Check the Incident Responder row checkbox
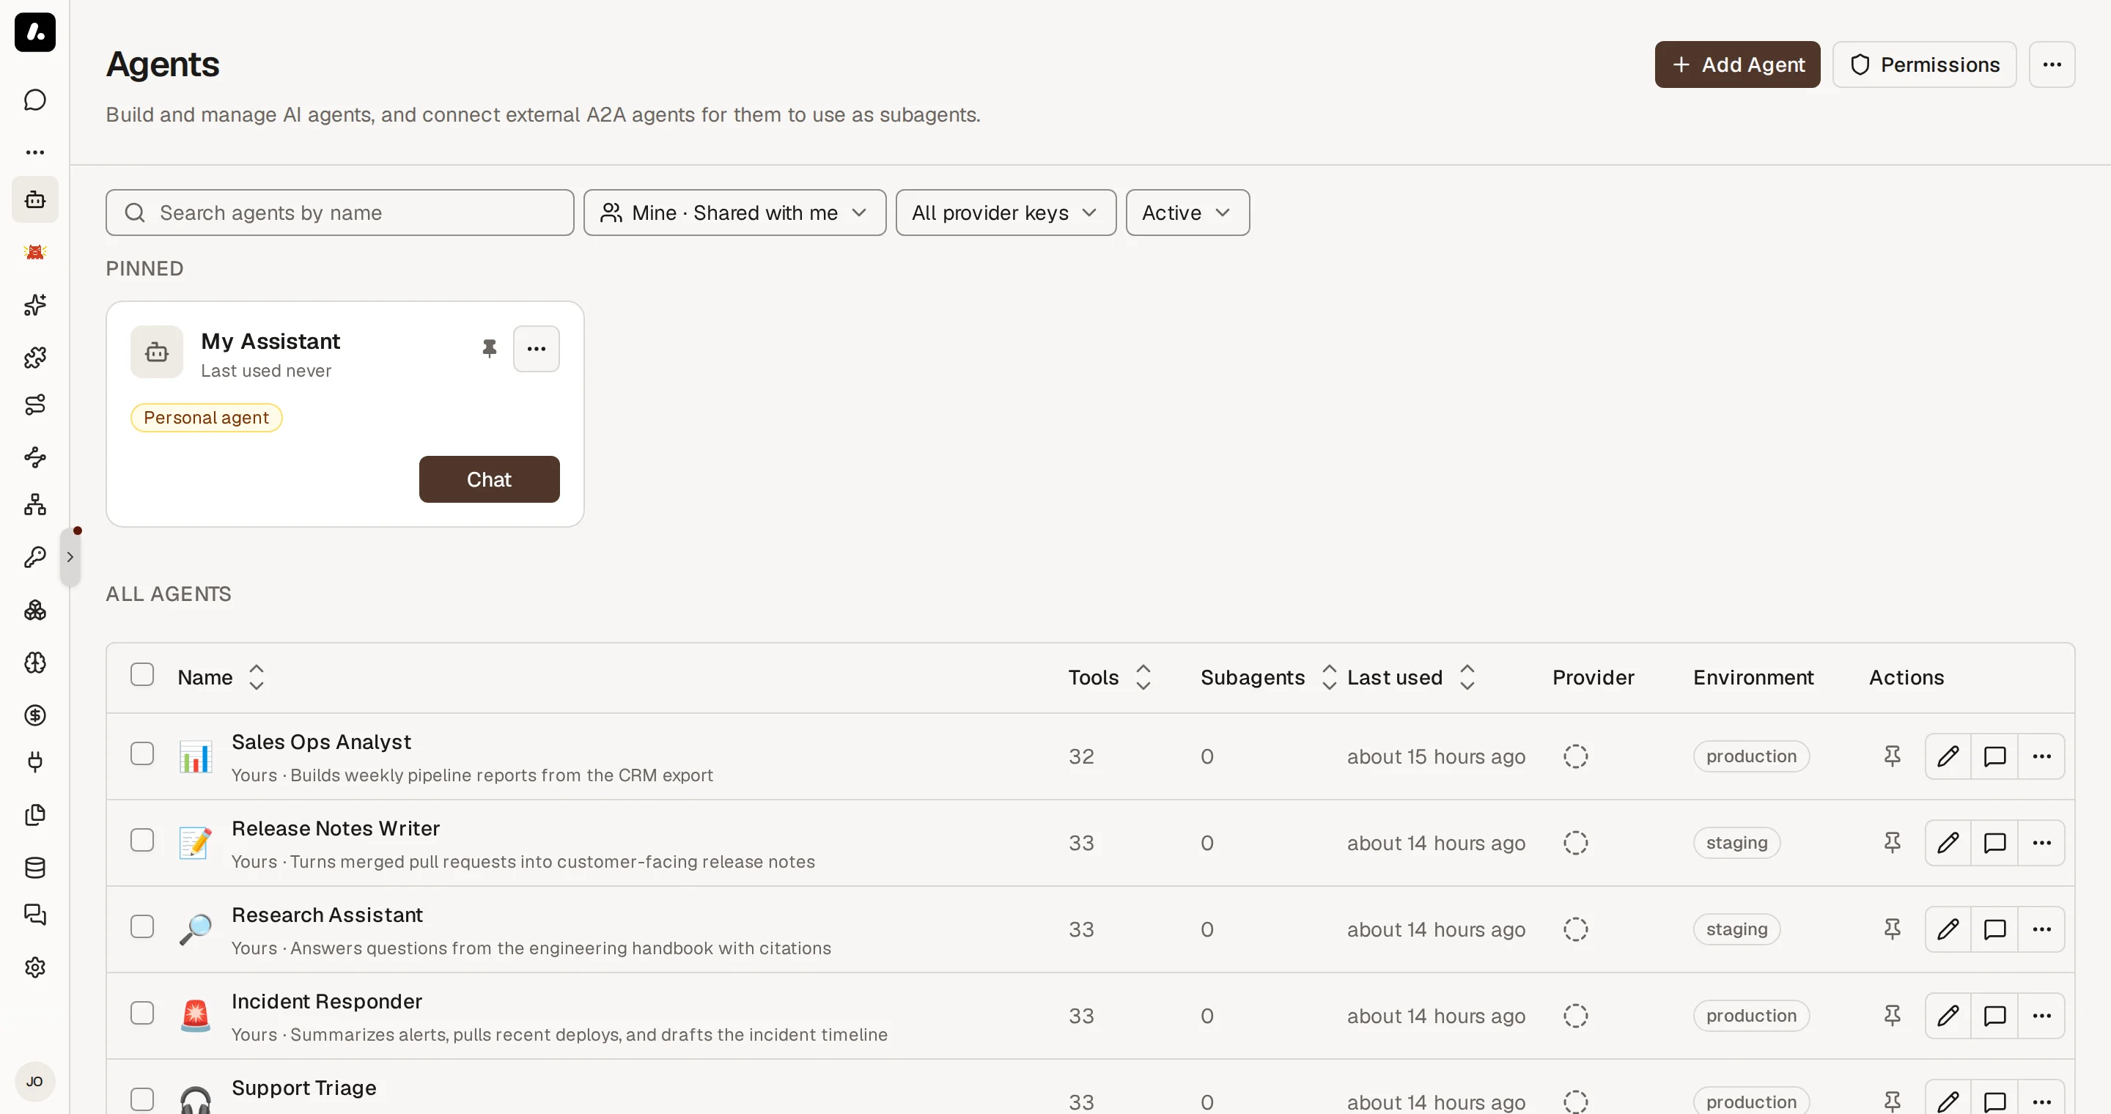 (141, 1014)
